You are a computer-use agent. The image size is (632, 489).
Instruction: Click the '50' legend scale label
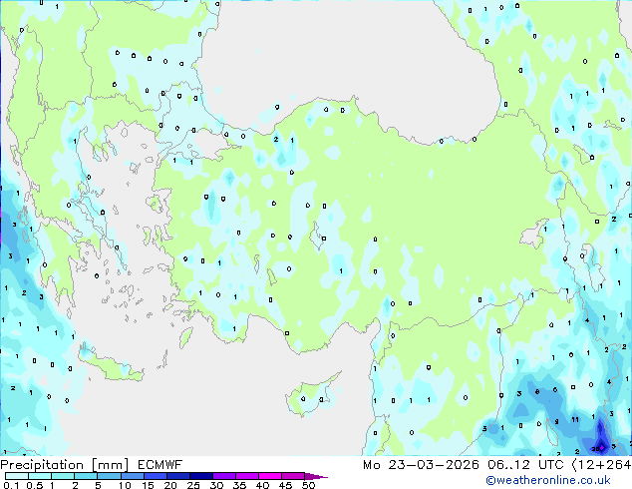click(x=308, y=485)
